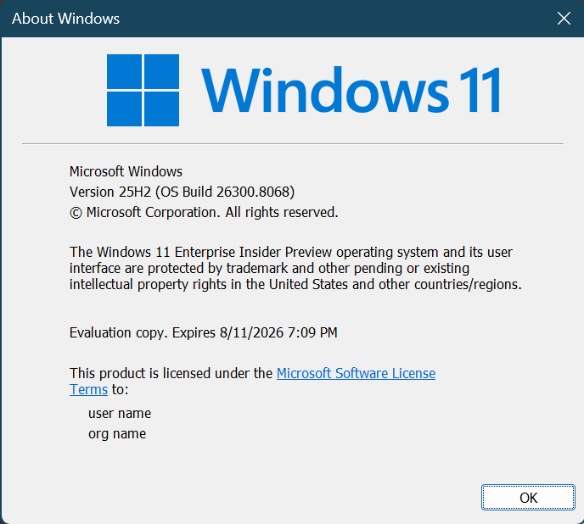Screen dimensions: 584x524
Task: Open the Microsoft Software License link
Action: pos(356,373)
